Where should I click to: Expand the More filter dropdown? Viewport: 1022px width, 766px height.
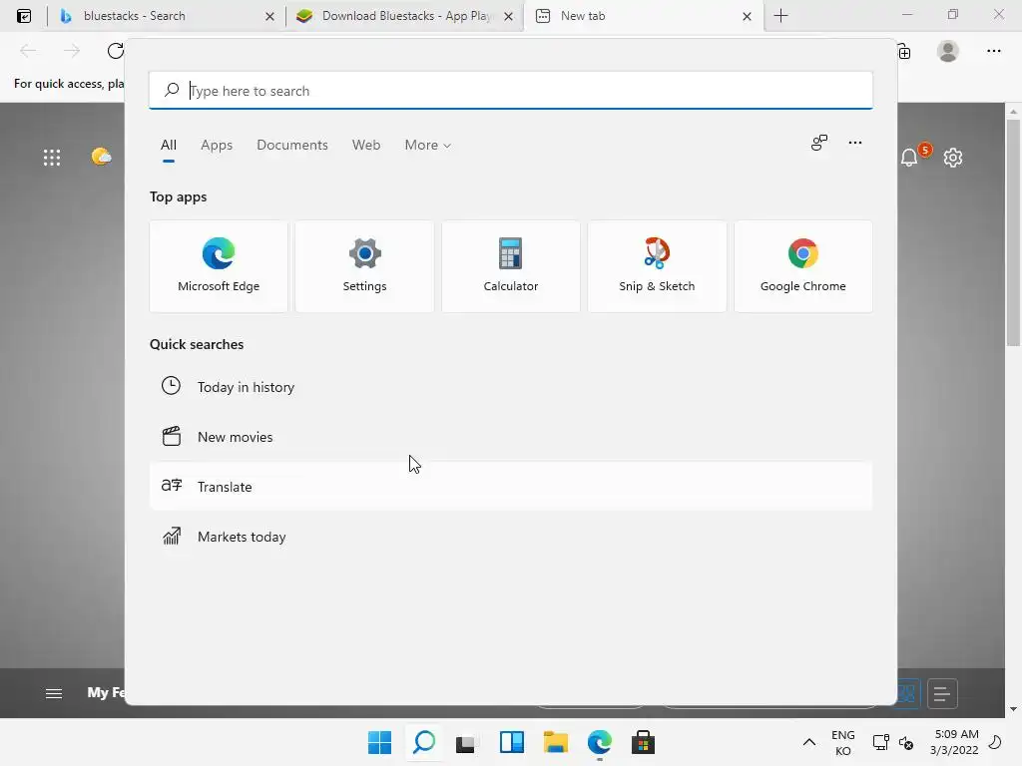pyautogui.click(x=427, y=146)
